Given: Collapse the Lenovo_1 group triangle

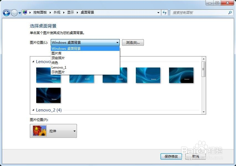Looking at the screenshot, I should (33, 61).
